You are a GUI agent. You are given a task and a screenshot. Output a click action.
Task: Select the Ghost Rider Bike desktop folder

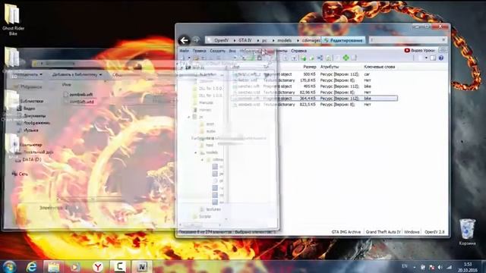[x=13, y=19]
